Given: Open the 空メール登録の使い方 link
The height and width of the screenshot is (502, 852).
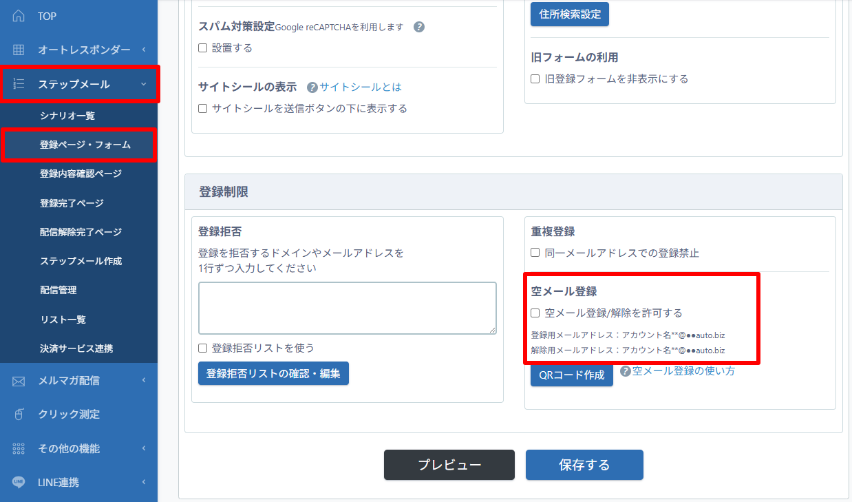Looking at the screenshot, I should (683, 371).
